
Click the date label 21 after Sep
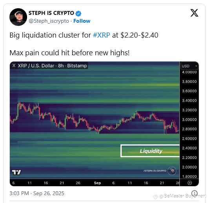(162, 183)
